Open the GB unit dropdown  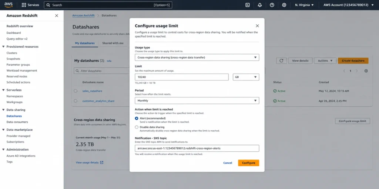click(x=246, y=77)
